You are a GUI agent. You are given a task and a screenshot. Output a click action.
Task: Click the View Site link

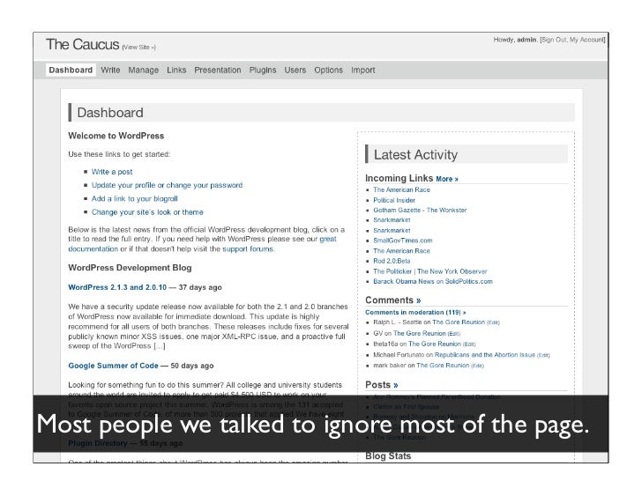138,48
